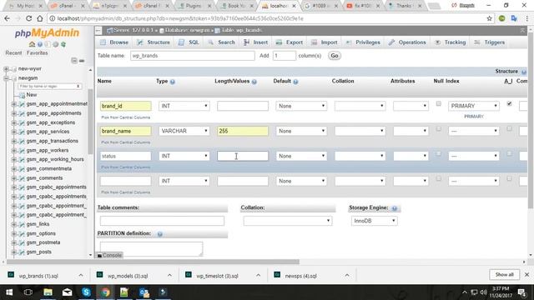Open the Favorites tables link
Viewport: 534px width, 300px height.
pyautogui.click(x=37, y=53)
